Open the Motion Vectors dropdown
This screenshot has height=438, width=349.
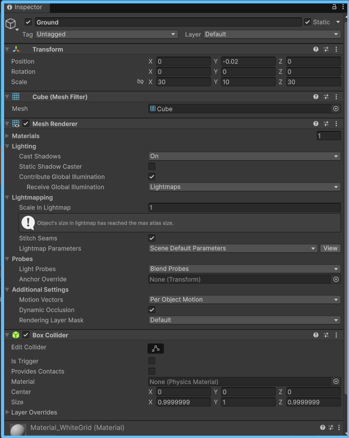(245, 299)
